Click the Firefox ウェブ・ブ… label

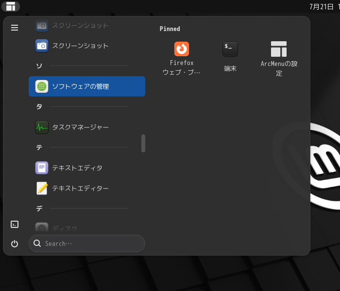[x=182, y=67]
